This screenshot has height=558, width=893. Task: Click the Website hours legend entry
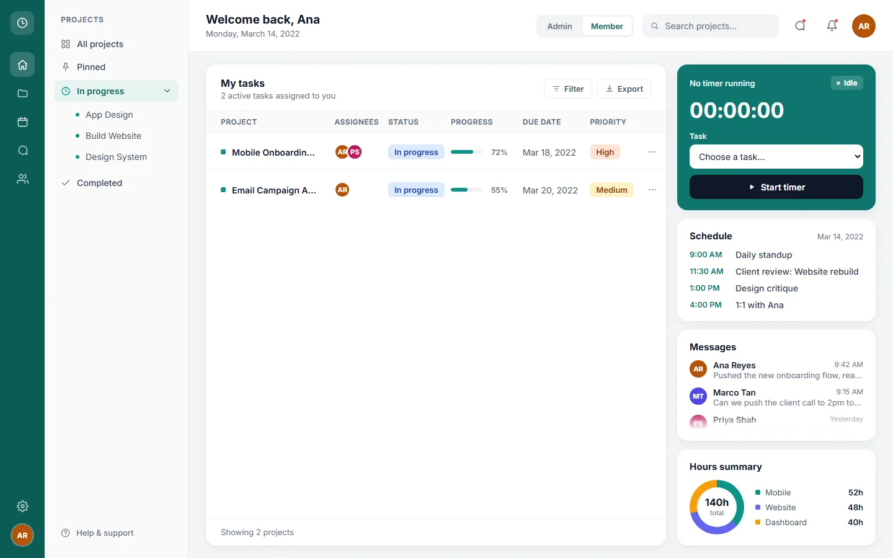point(809,507)
